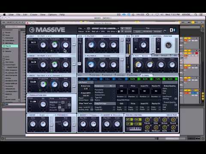The width and height of the screenshot is (206, 154).
Task: Click the Save As button
Action: [128, 31]
